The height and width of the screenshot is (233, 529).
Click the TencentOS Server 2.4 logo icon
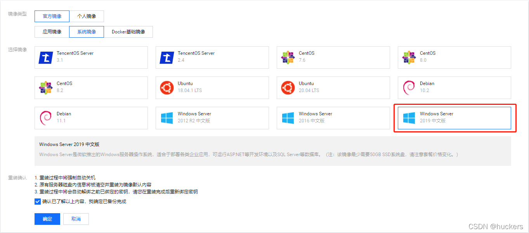(x=167, y=57)
